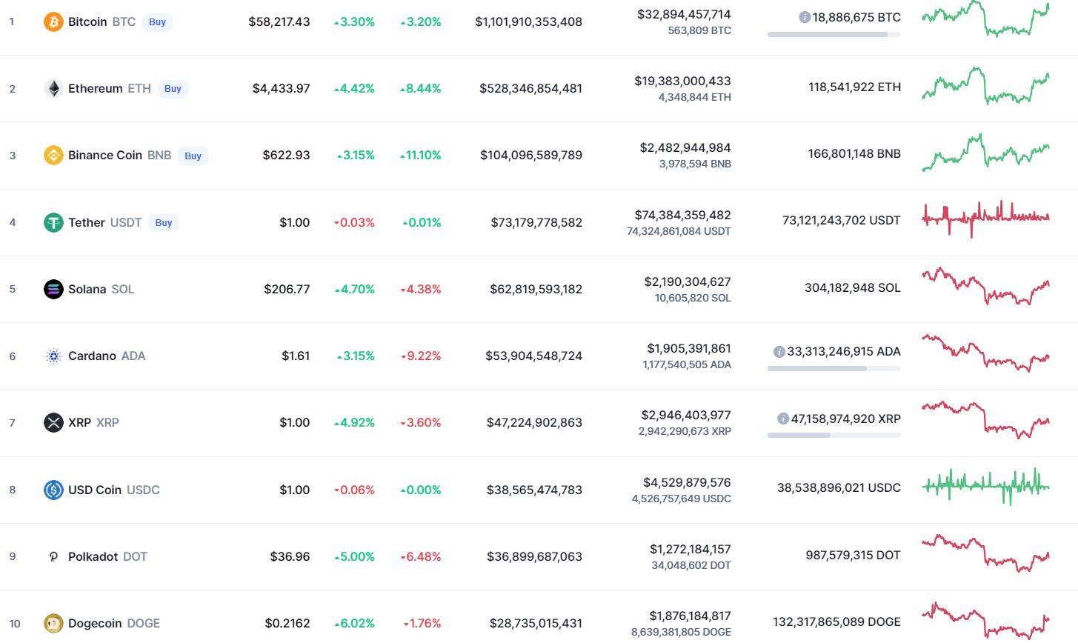Open the Dogecoin DOGE coin link
This screenshot has height=643, width=1078.
click(113, 624)
